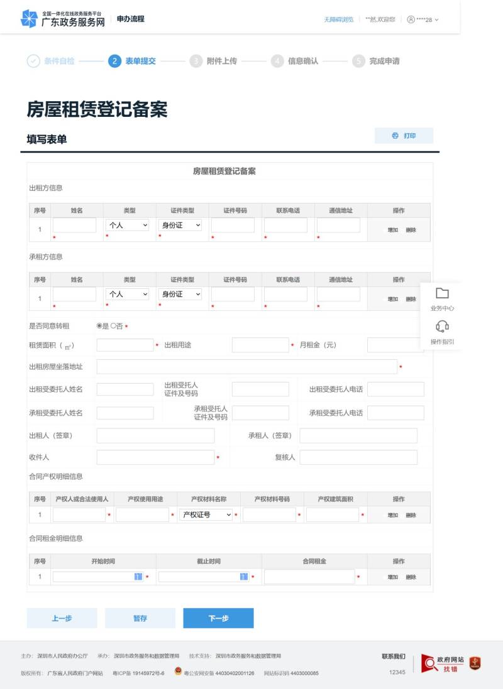
Task: Click the 上一步 button
Action: click(x=62, y=618)
